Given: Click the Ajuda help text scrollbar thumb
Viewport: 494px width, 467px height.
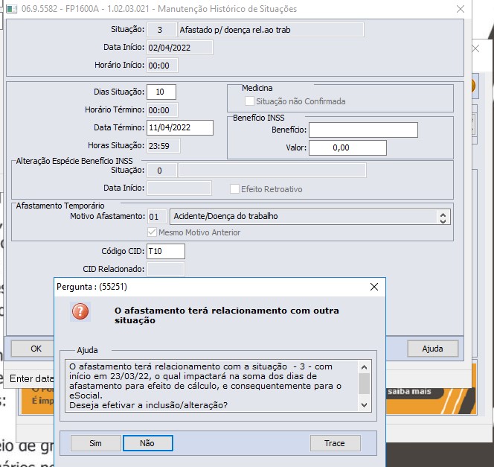Looking at the screenshot, I should 365,384.
